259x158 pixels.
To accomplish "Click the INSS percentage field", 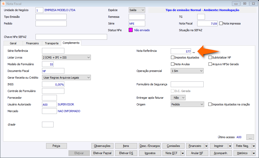I will pyautogui.click(x=53, y=84).
